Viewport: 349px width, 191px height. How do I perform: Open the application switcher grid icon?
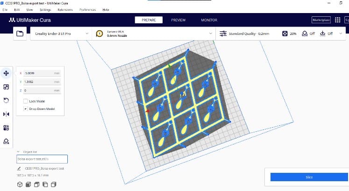tap(337, 20)
